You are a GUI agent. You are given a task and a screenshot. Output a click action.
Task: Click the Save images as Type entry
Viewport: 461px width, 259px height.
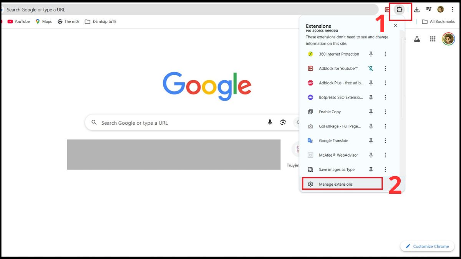point(331,170)
